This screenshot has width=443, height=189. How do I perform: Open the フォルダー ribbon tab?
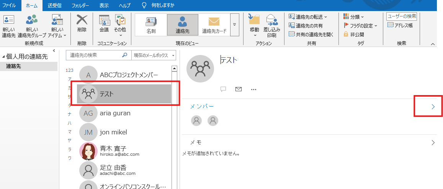[x=80, y=5]
